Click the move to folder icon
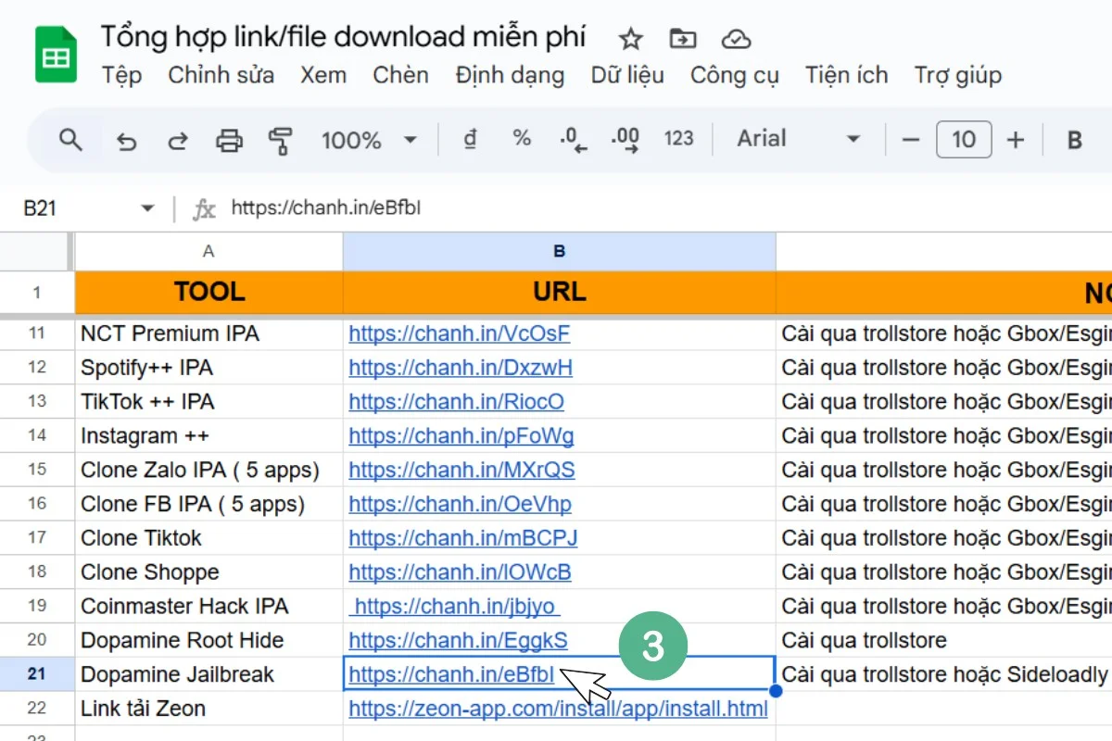This screenshot has width=1112, height=741. (x=683, y=39)
